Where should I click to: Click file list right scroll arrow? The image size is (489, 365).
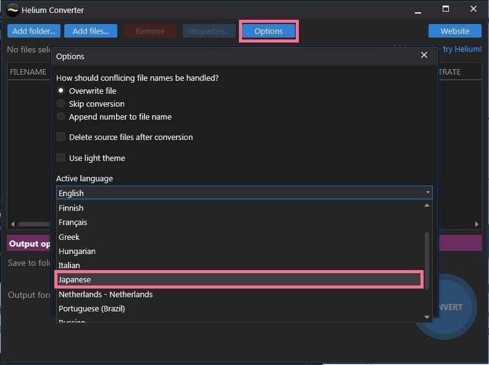click(x=477, y=224)
